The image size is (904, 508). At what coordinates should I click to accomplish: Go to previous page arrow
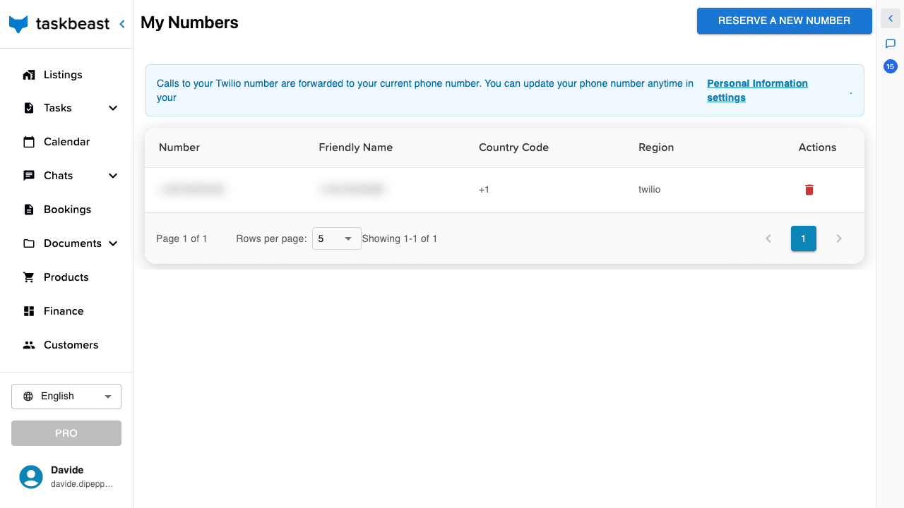click(768, 238)
